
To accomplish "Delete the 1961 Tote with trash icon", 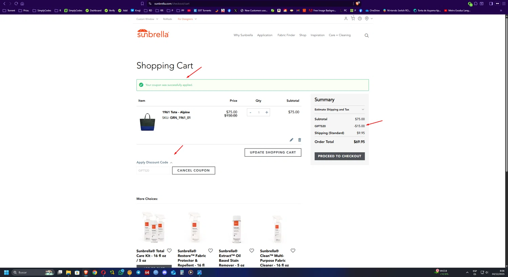I will 299,140.
